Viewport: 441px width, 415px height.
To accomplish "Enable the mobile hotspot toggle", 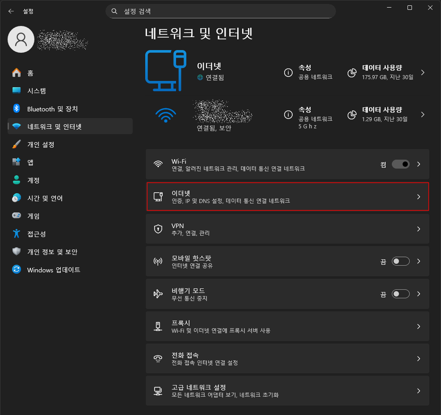I will coord(401,261).
